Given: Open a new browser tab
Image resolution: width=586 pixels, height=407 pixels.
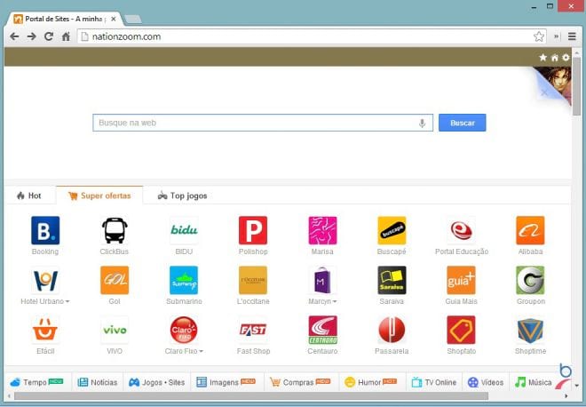Looking at the screenshot, I should point(132,19).
